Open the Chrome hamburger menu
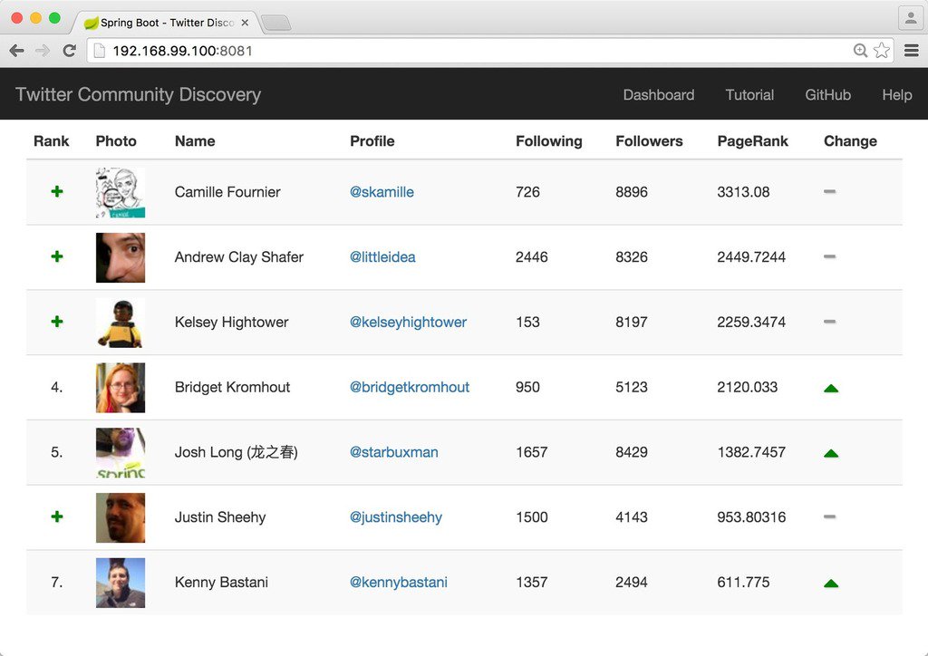 pos(912,51)
